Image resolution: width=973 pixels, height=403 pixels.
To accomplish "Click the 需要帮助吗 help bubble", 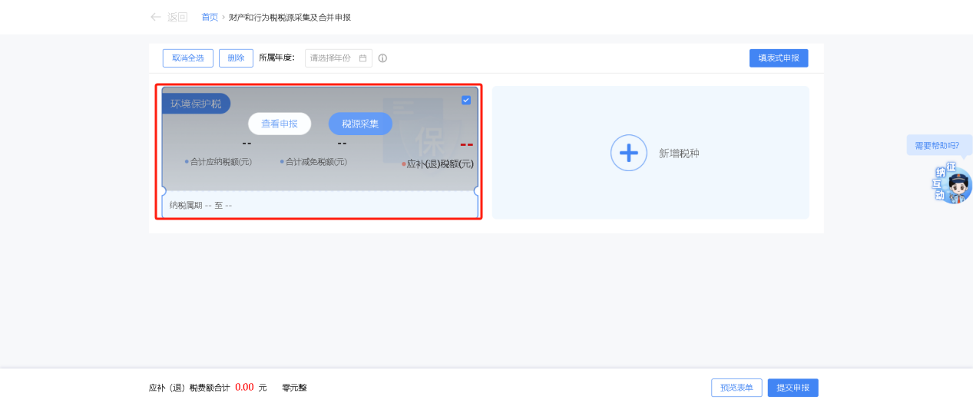I will coord(937,145).
